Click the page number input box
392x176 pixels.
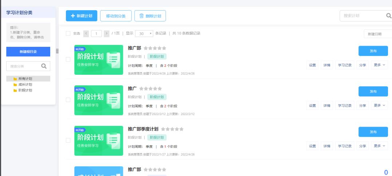(x=96, y=33)
